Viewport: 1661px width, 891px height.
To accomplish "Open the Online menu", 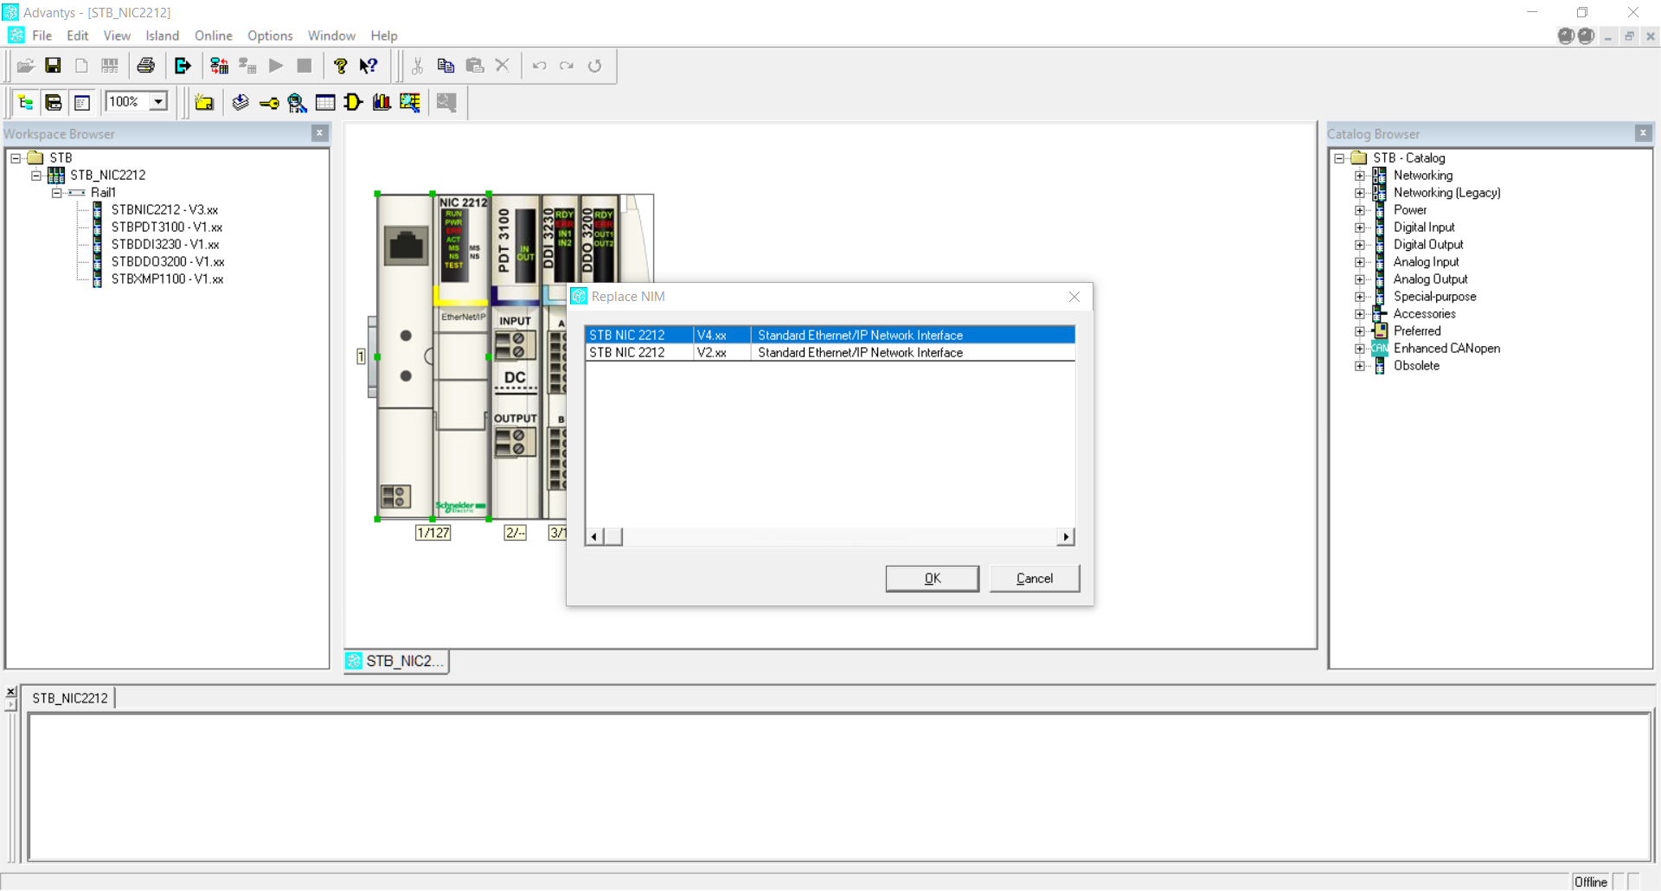I will [214, 35].
